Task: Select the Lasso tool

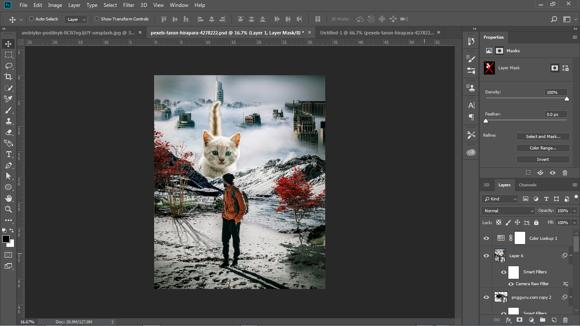Action: point(8,66)
